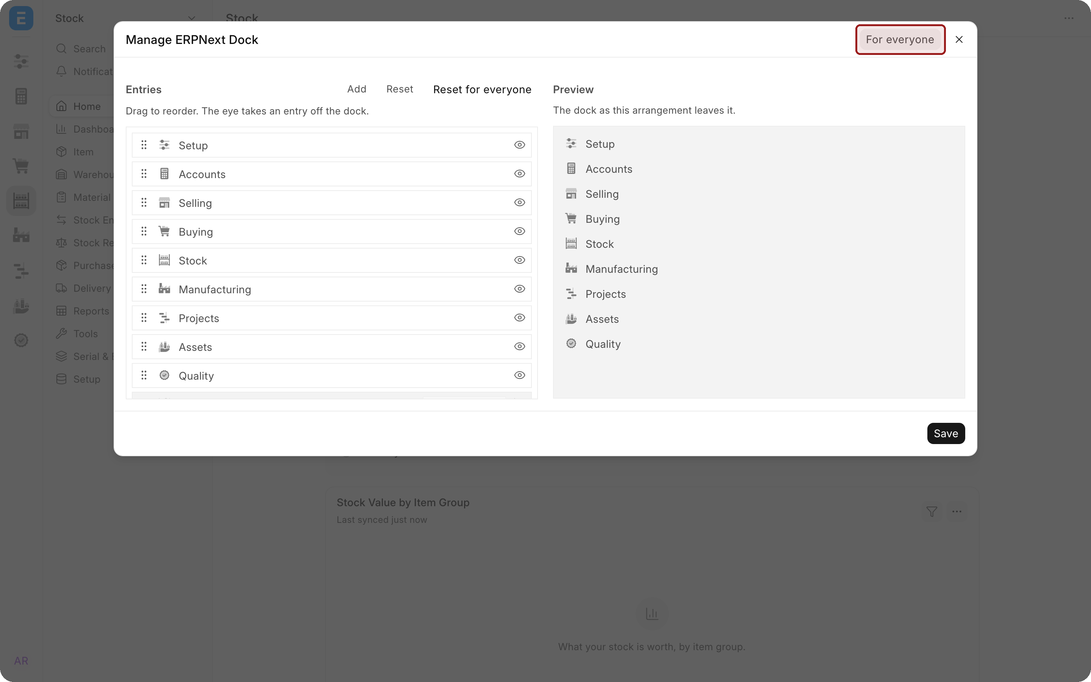Click the Manufacturing factory icon in Entries
This screenshot has height=682, width=1091.
point(164,289)
